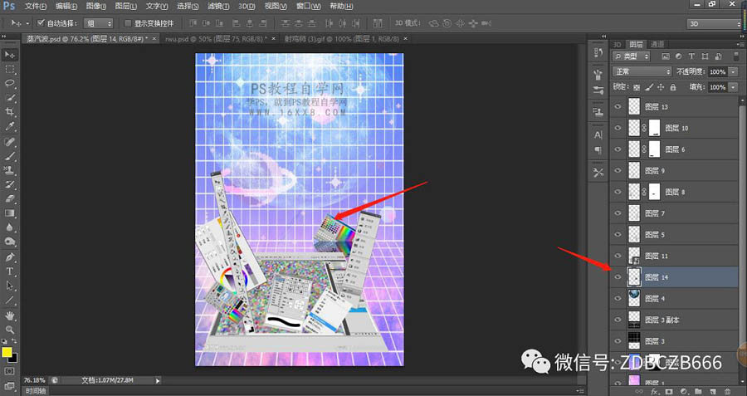747x396 pixels.
Task: Select the Brush tool
Action: pos(9,156)
